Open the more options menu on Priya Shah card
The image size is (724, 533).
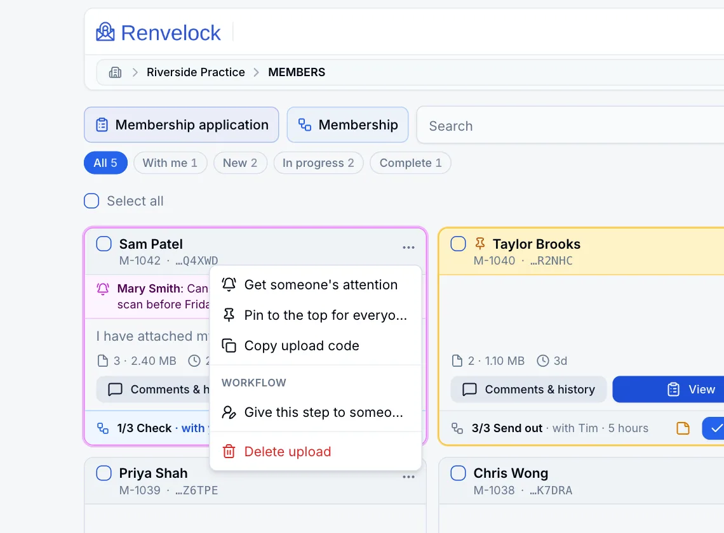408,477
